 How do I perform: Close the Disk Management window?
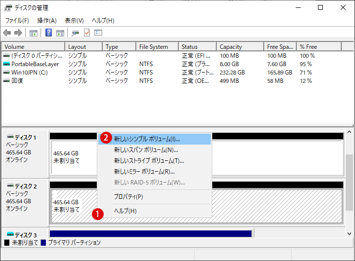(x=343, y=8)
